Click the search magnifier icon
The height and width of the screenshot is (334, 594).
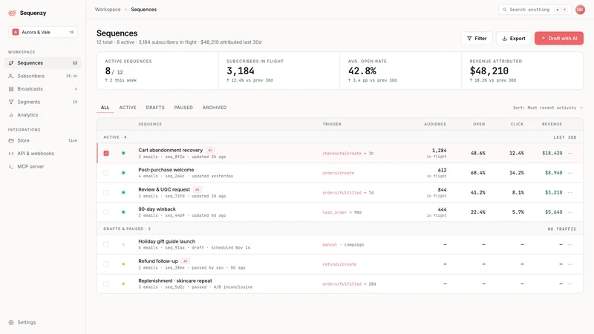[505, 10]
